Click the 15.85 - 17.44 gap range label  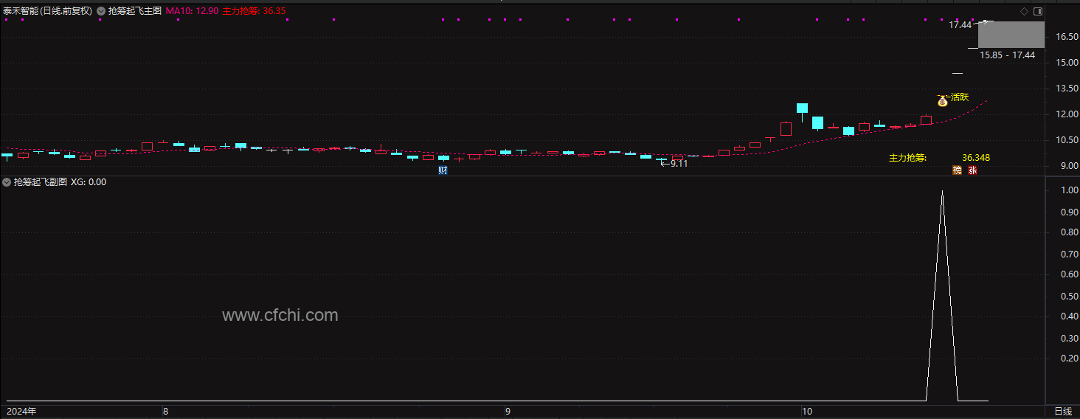coord(1007,55)
